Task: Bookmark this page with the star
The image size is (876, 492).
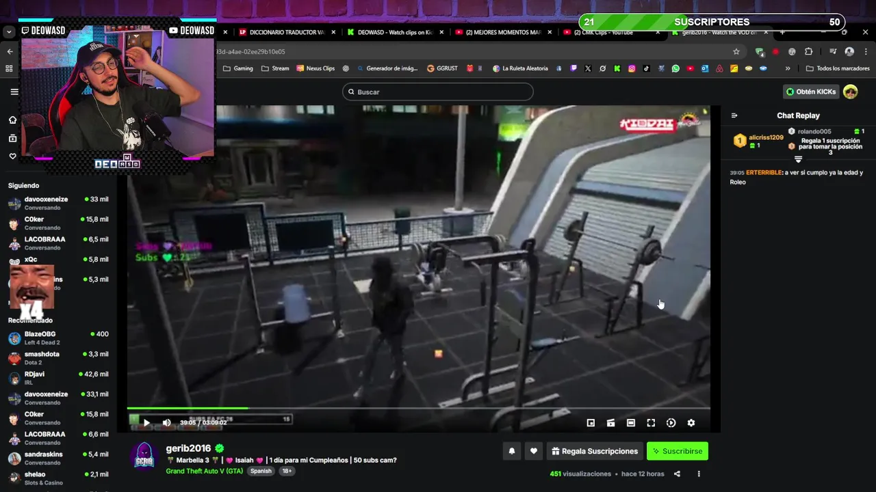Action: [x=736, y=51]
